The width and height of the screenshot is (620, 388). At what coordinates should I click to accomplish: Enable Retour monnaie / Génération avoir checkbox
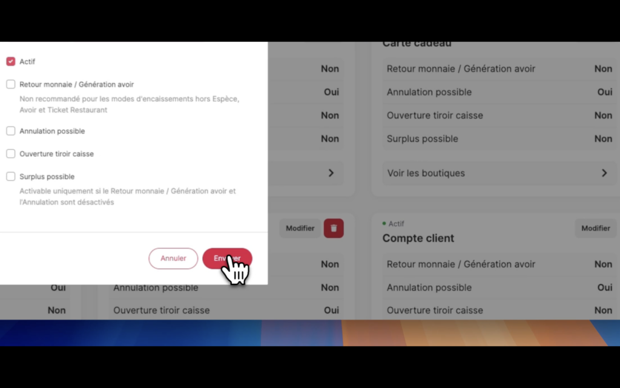click(x=11, y=85)
